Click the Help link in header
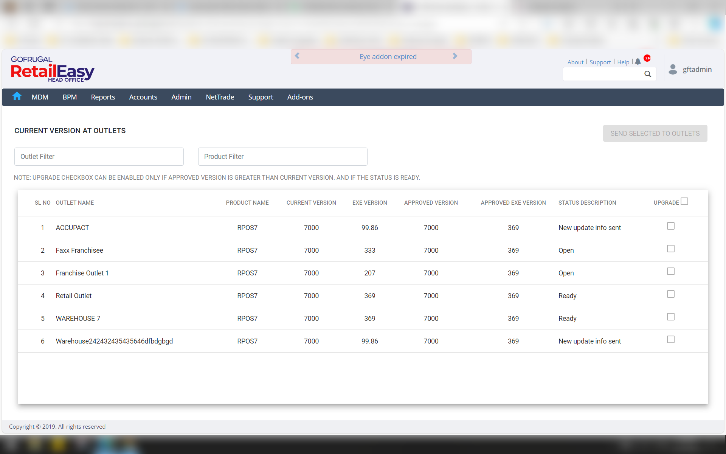This screenshot has height=454, width=726. (x=623, y=62)
